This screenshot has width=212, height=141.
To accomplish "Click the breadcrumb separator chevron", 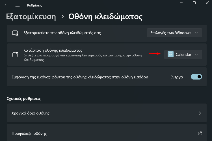I will [x=62, y=16].
